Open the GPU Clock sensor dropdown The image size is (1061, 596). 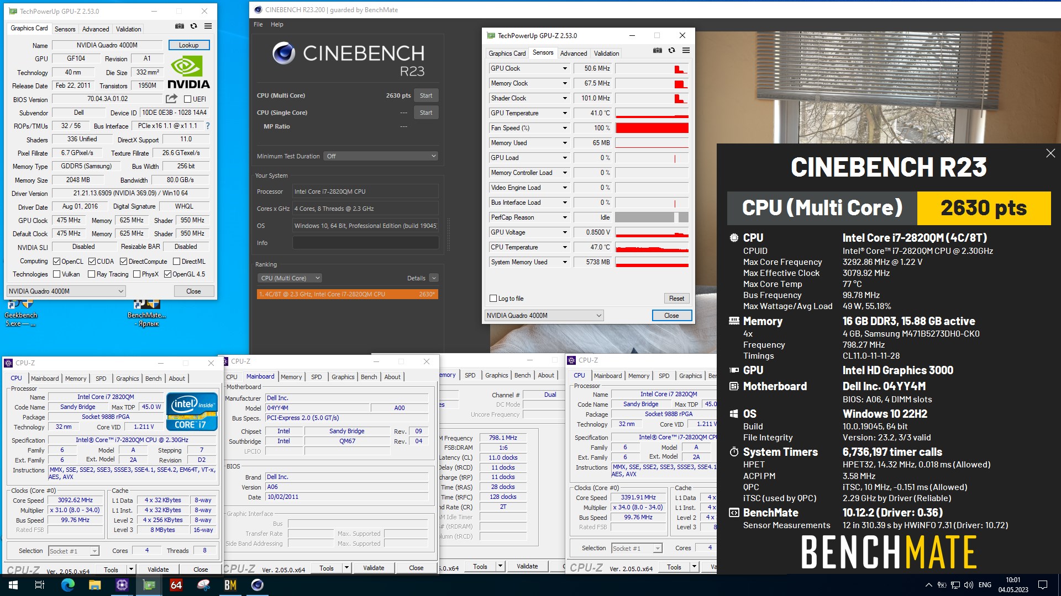click(x=565, y=68)
